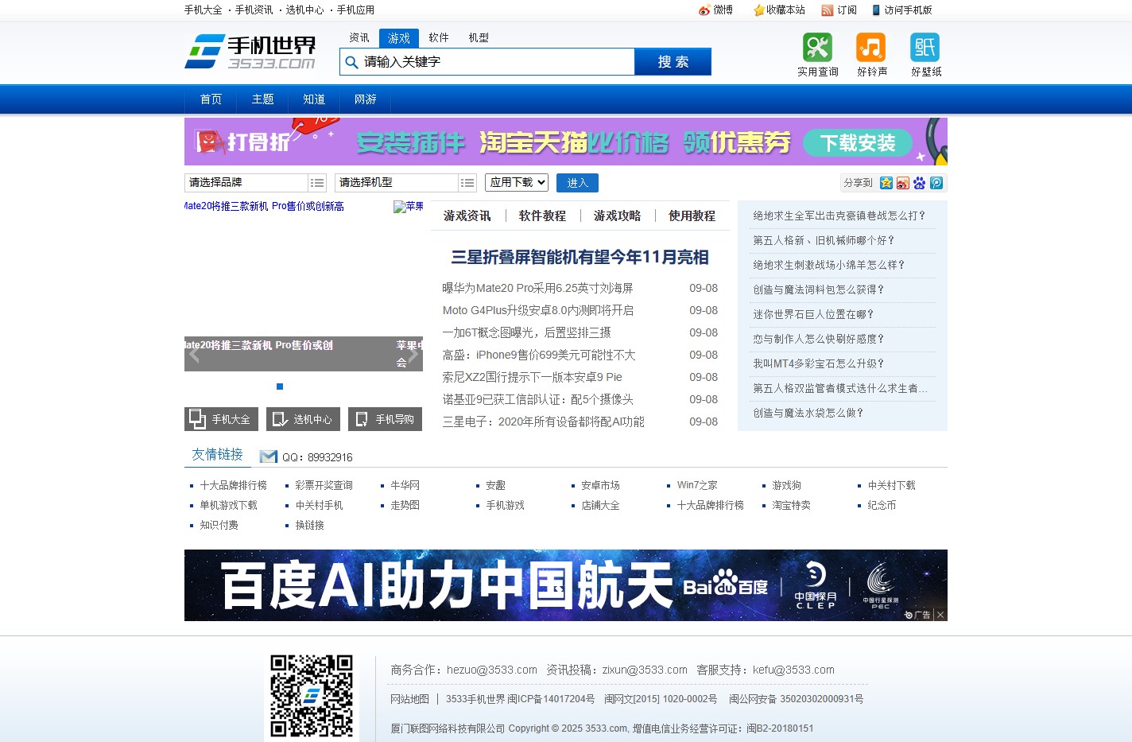1132x742 pixels.
Task: Open 我叫MT4多彩宝石怎么升级?
Action: tap(819, 363)
